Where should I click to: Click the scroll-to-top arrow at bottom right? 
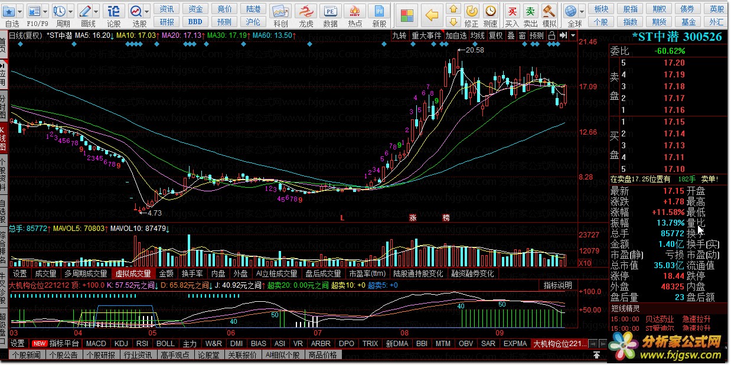(x=597, y=355)
